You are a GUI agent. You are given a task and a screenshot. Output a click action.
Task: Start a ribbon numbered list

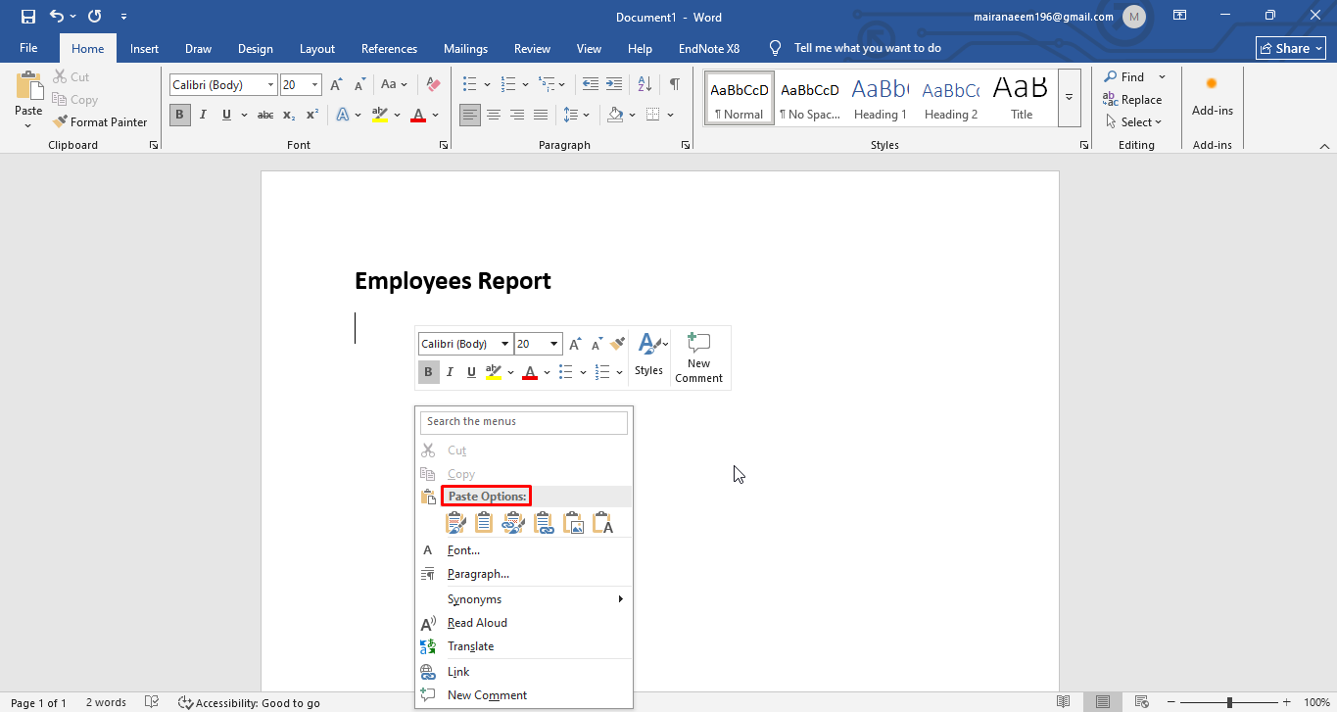(x=507, y=84)
